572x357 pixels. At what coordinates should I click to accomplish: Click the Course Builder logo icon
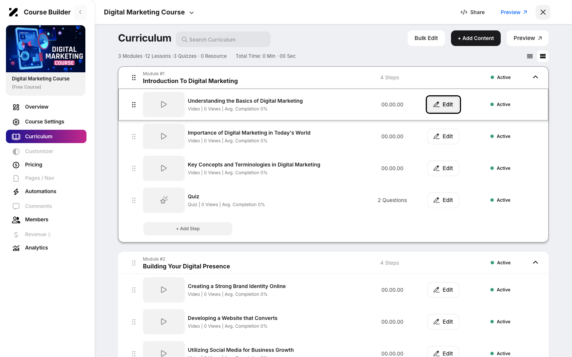tap(13, 12)
